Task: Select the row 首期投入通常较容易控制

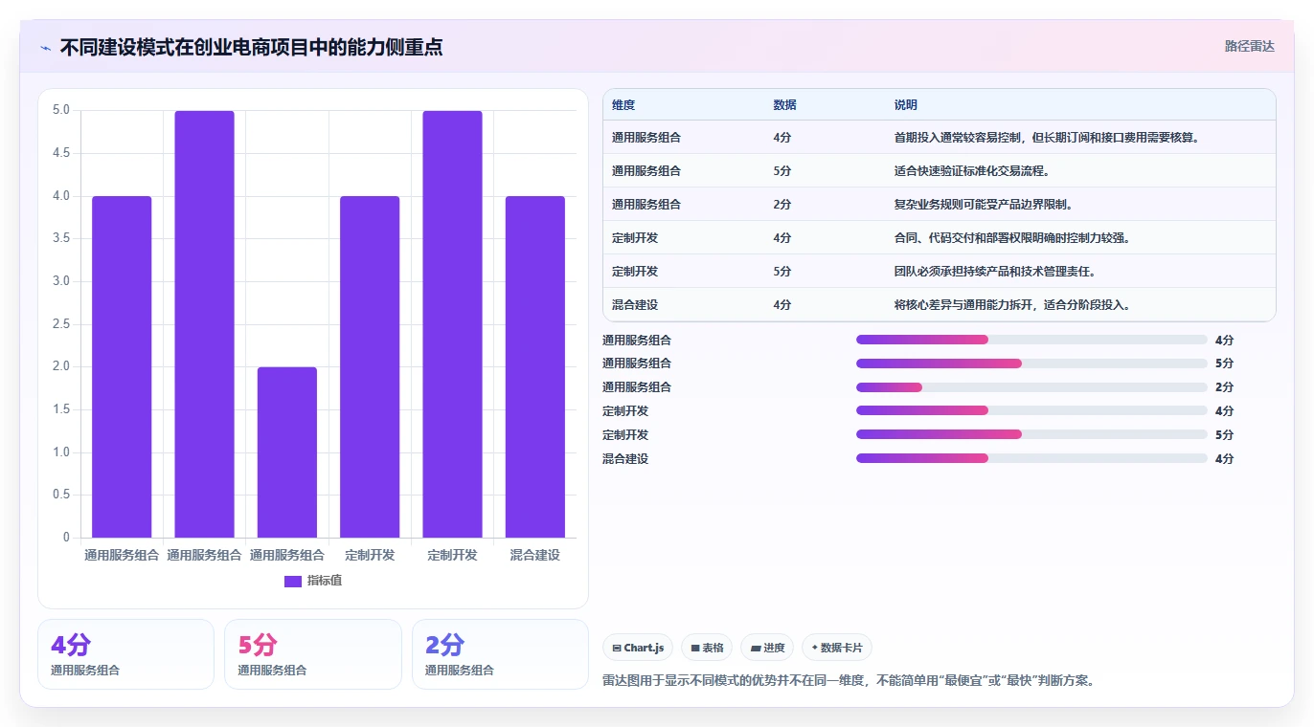Action: pos(939,138)
